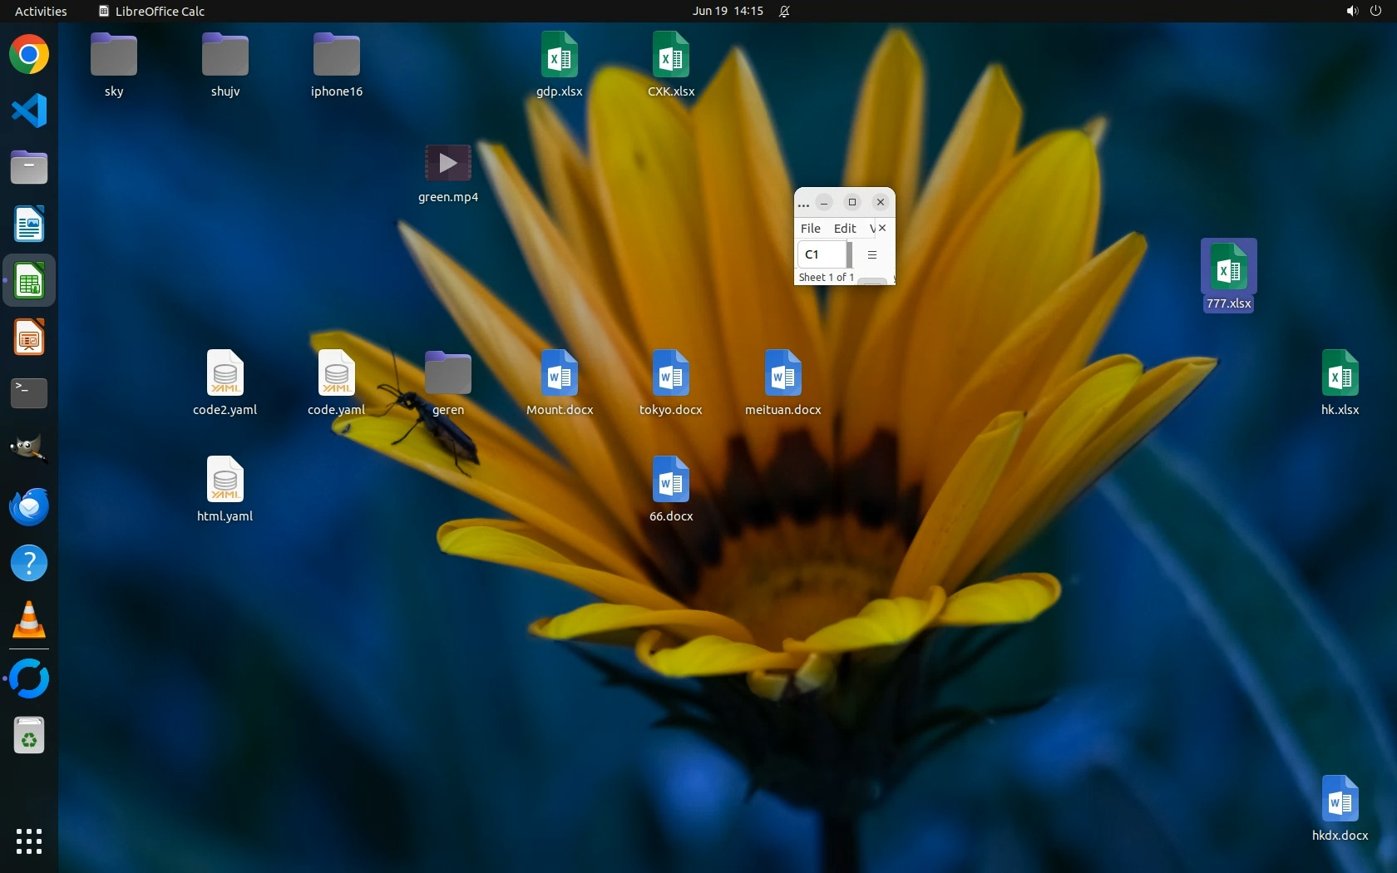Open LibreOffice Impress from the dock
The height and width of the screenshot is (873, 1397).
[29, 338]
